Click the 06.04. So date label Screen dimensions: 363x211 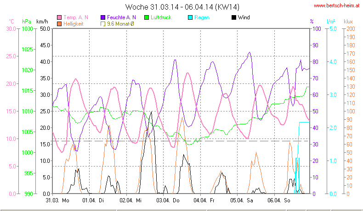279,200
